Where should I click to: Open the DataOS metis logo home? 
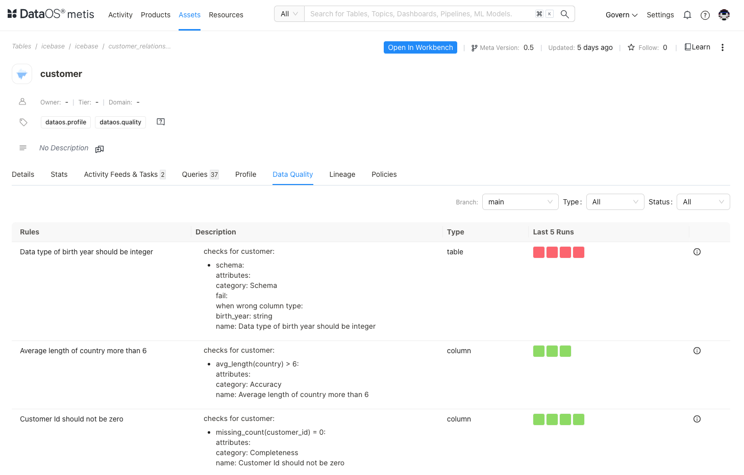click(x=51, y=14)
